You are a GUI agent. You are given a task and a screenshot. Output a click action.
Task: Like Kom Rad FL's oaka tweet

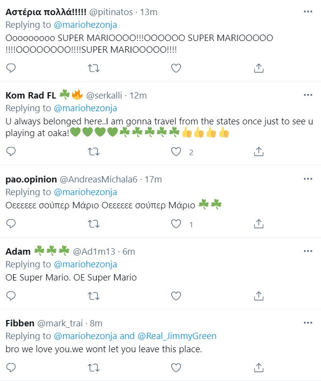pos(176,152)
